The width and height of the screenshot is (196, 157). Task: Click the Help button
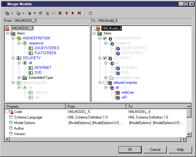pos(180,150)
